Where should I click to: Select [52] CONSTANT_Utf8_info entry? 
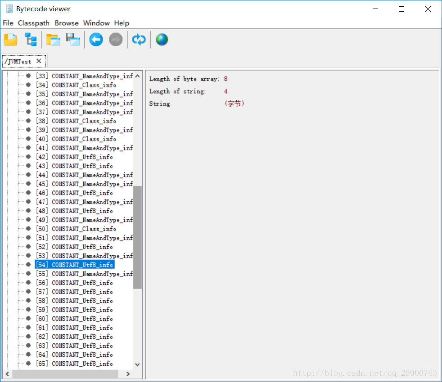click(x=74, y=247)
